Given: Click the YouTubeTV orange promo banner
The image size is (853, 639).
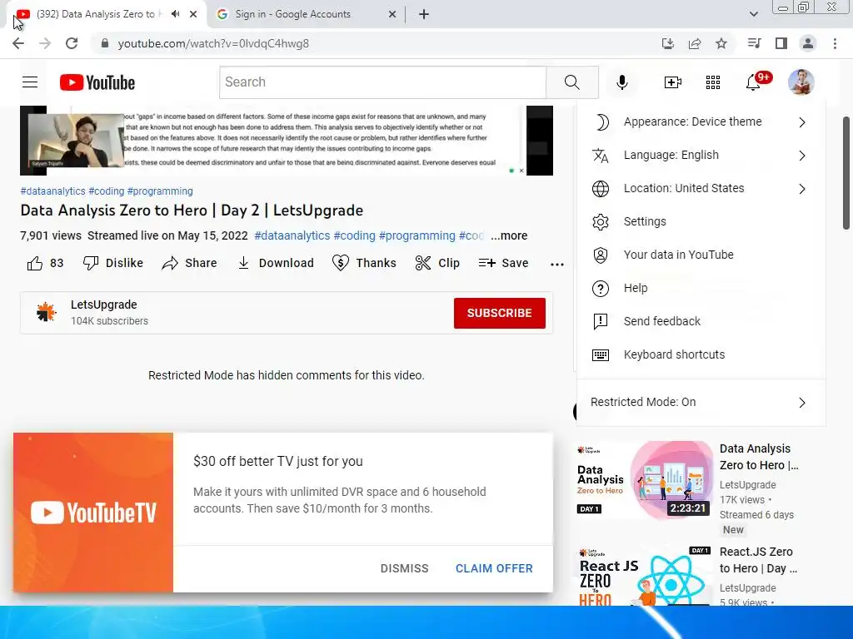Looking at the screenshot, I should pos(93,513).
